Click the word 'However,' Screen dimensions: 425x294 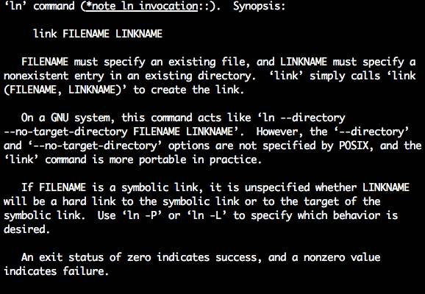point(280,132)
